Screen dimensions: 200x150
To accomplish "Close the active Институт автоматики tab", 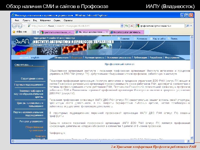I will pyautogui.click(x=107, y=32).
